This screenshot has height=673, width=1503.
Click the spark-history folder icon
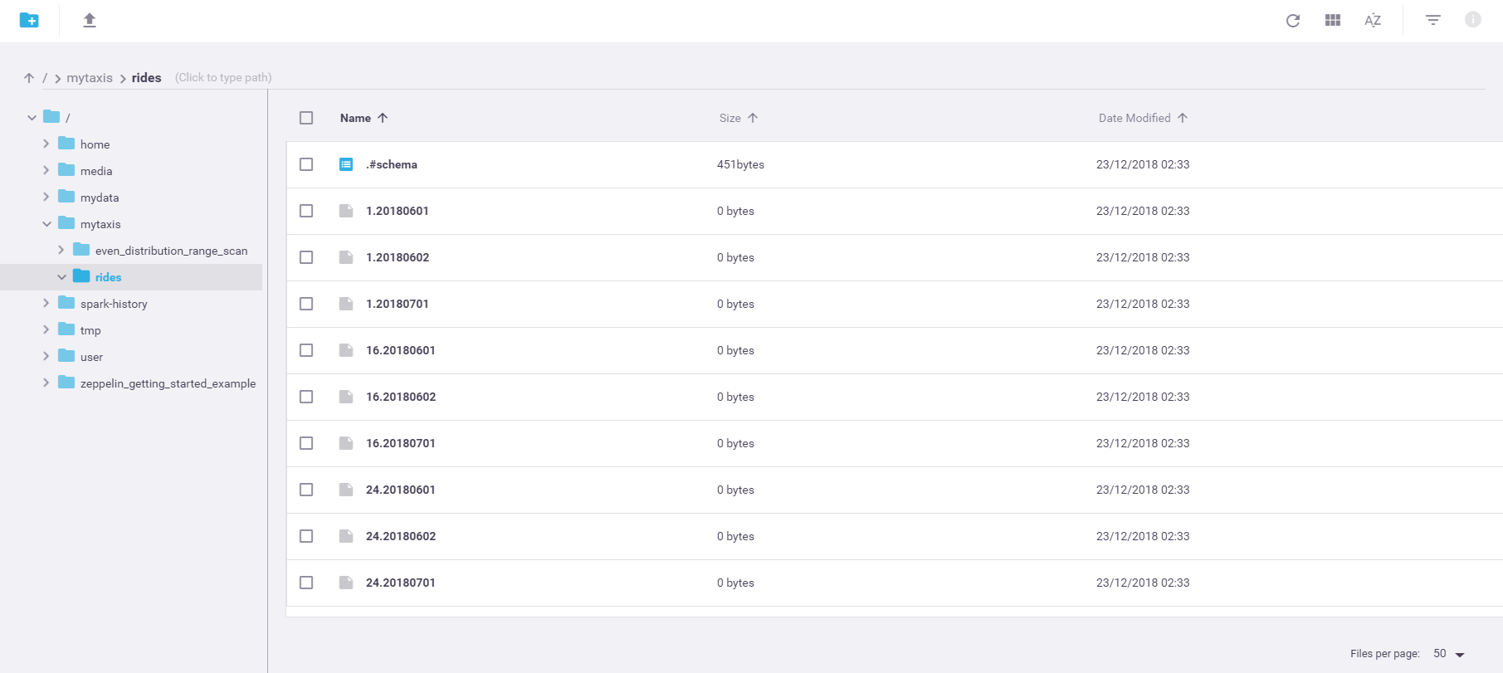[x=66, y=302]
